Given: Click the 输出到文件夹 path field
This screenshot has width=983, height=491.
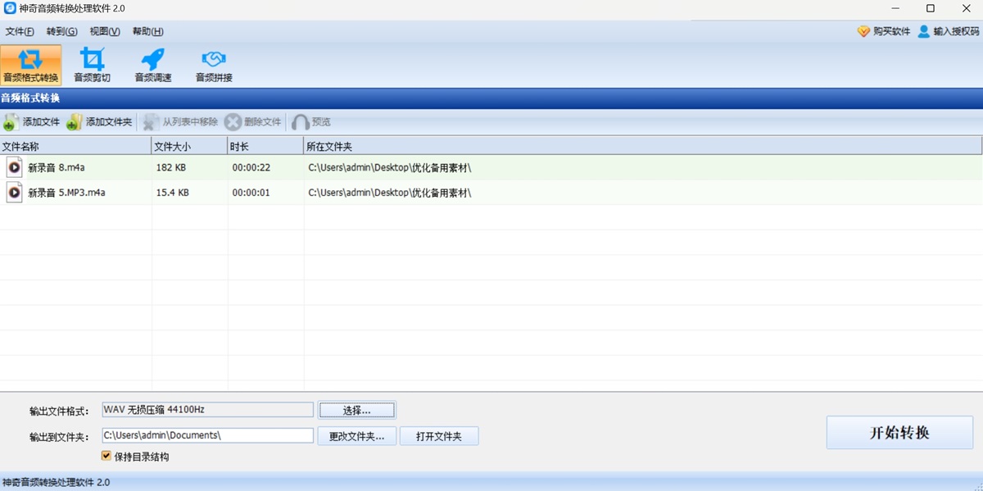Looking at the screenshot, I should 207,435.
